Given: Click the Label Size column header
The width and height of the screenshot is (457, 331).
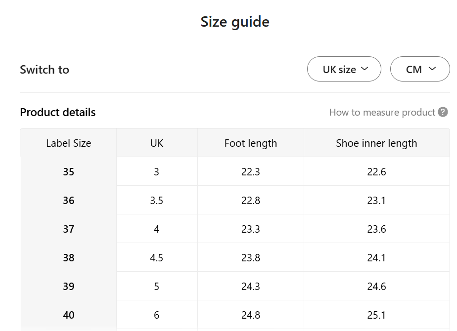Looking at the screenshot, I should point(68,143).
